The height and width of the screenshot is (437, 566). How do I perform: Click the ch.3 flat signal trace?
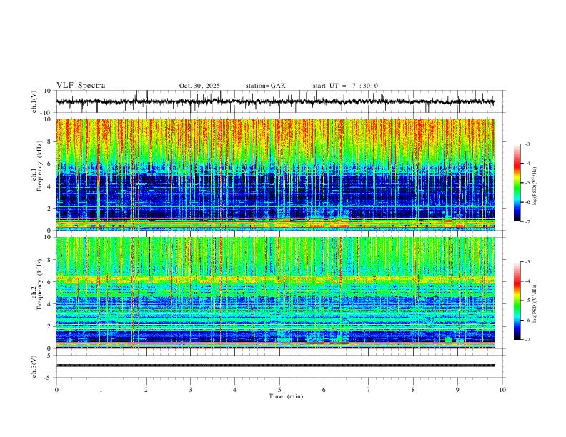[275, 366]
